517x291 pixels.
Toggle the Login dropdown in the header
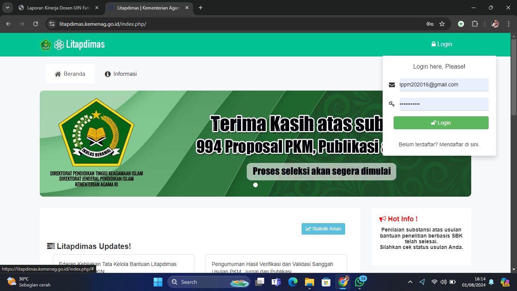pos(442,44)
